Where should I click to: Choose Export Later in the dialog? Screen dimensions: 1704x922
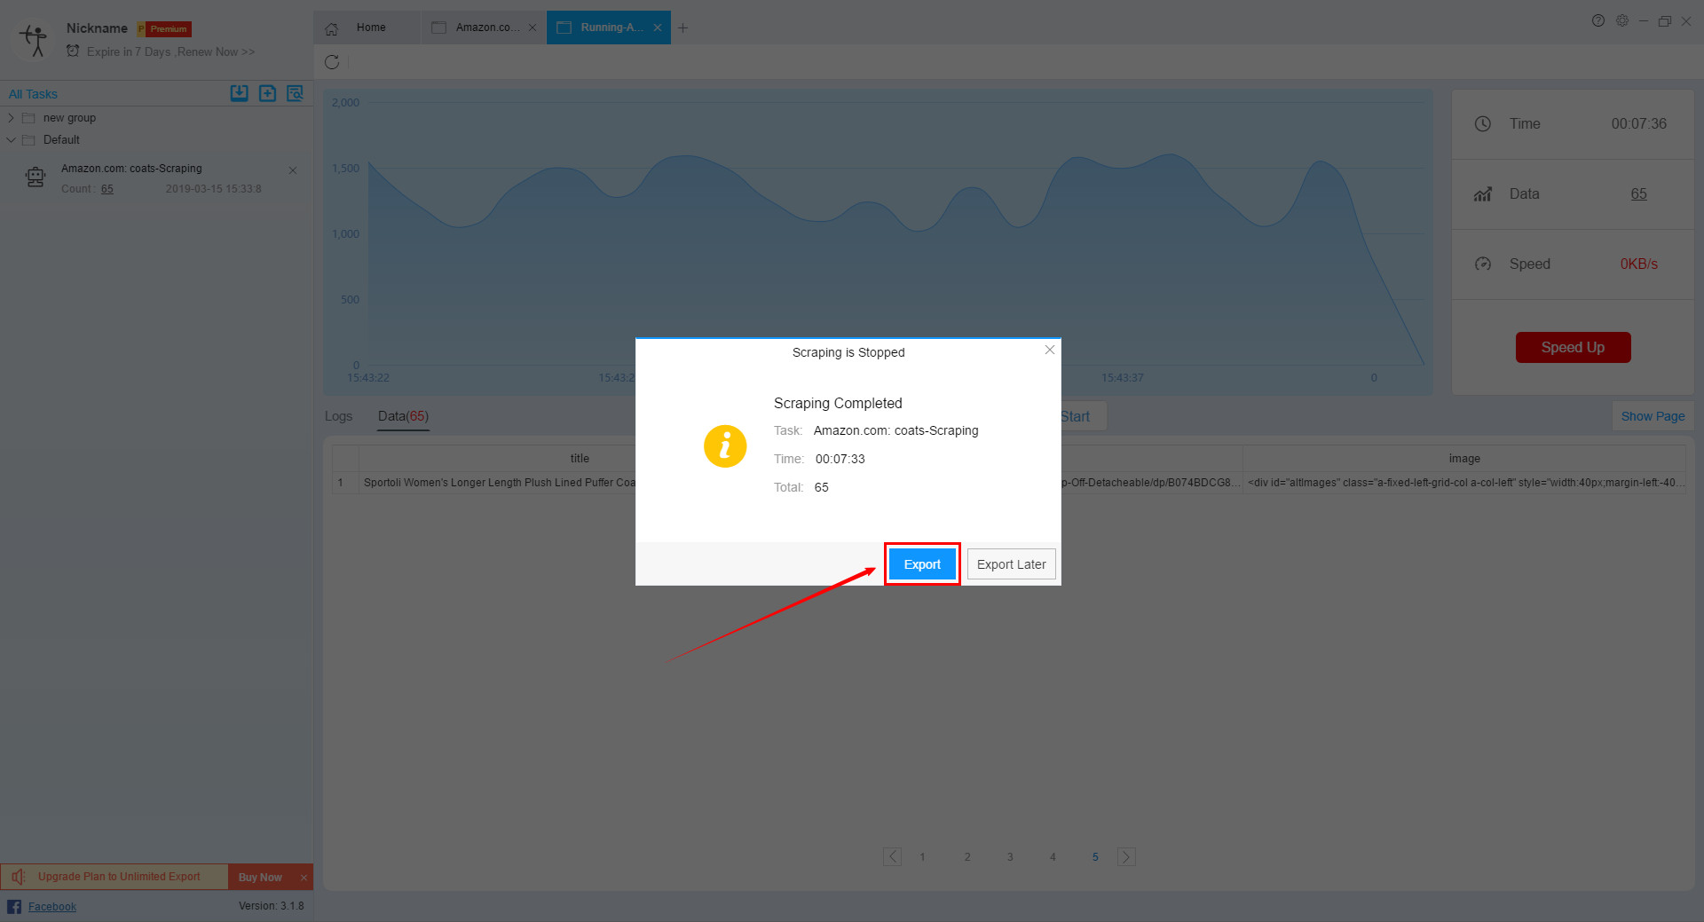point(1011,564)
